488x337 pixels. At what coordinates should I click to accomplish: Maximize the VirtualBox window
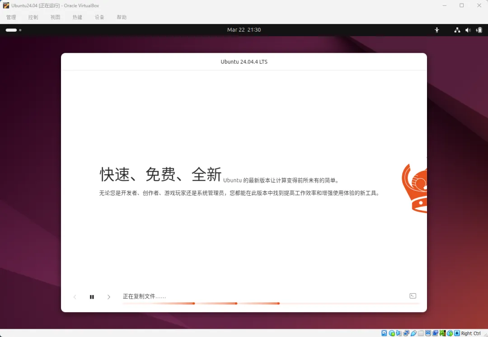pos(462,5)
